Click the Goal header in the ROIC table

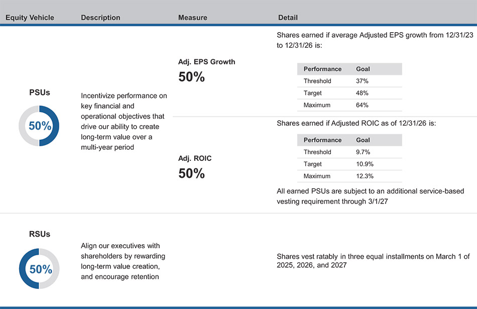363,140
